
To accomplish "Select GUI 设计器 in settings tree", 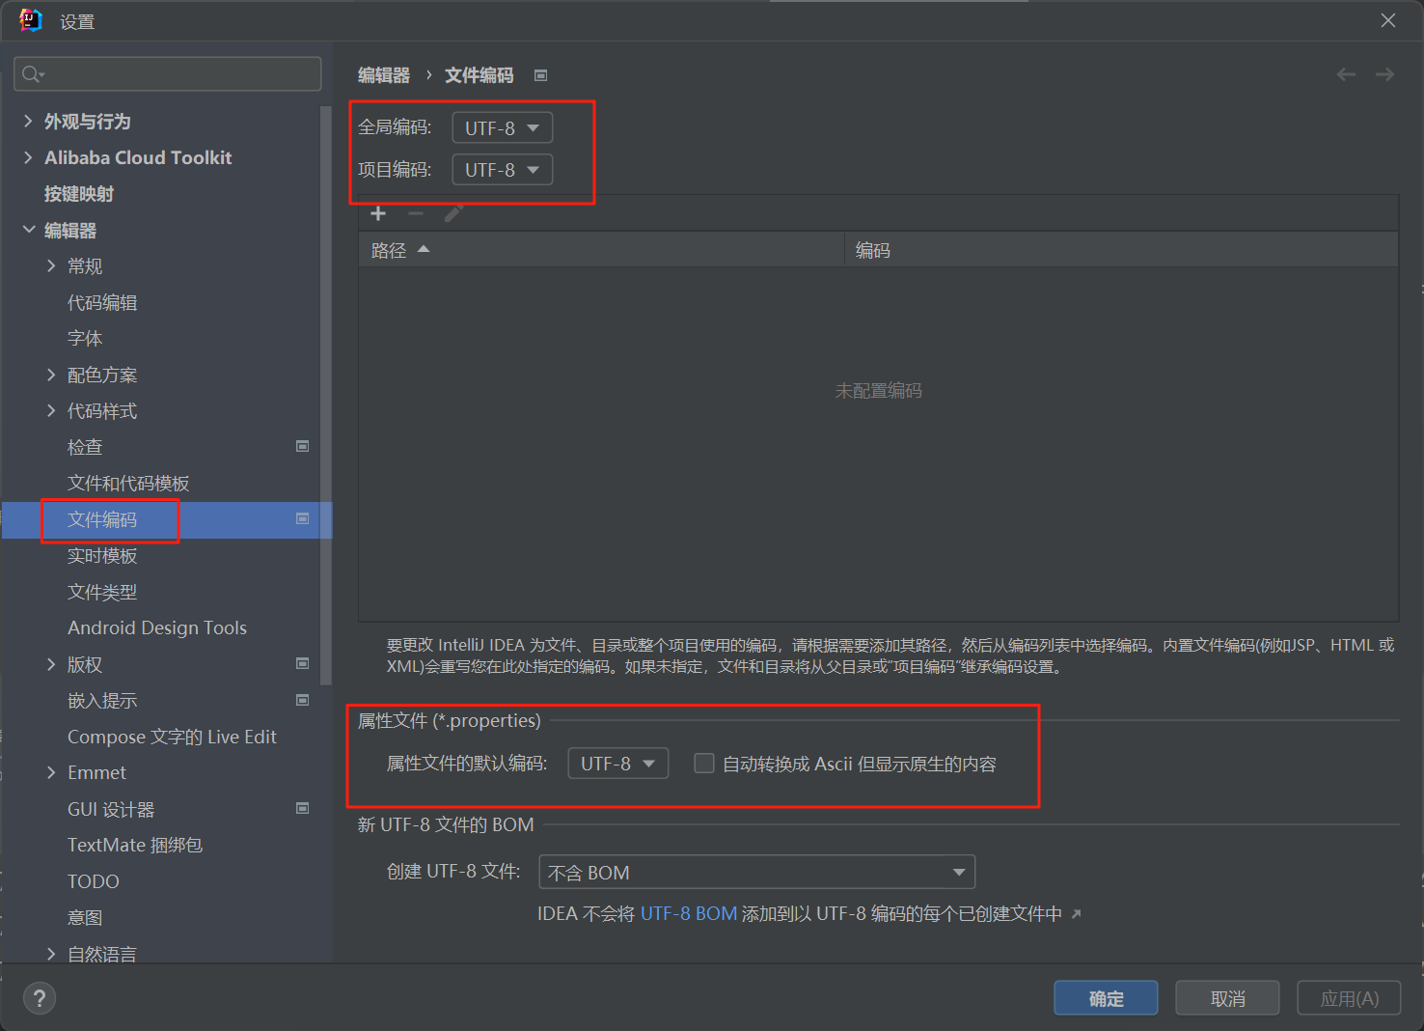I will coord(111,809).
